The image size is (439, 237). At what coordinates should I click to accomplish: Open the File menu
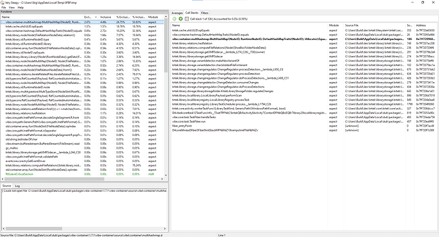[x=4, y=8]
